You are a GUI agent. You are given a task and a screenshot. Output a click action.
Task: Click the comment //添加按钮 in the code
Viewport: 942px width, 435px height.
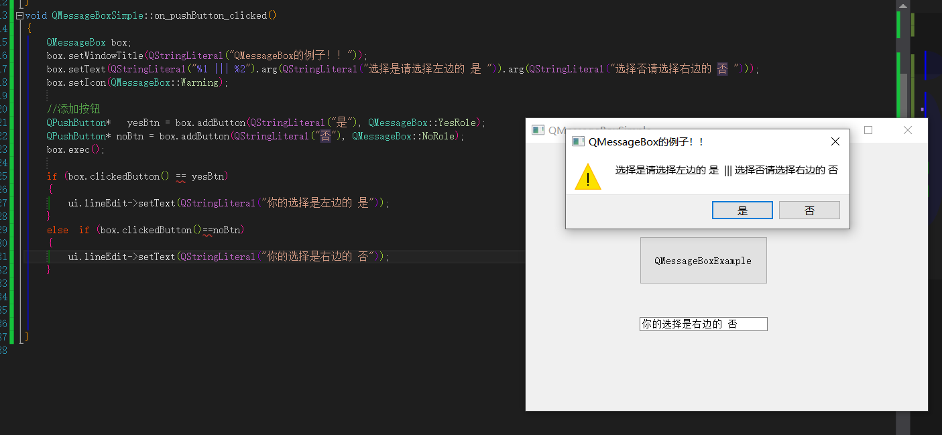point(73,109)
